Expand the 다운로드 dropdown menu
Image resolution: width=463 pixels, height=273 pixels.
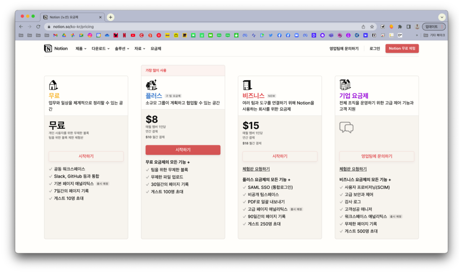[100, 48]
